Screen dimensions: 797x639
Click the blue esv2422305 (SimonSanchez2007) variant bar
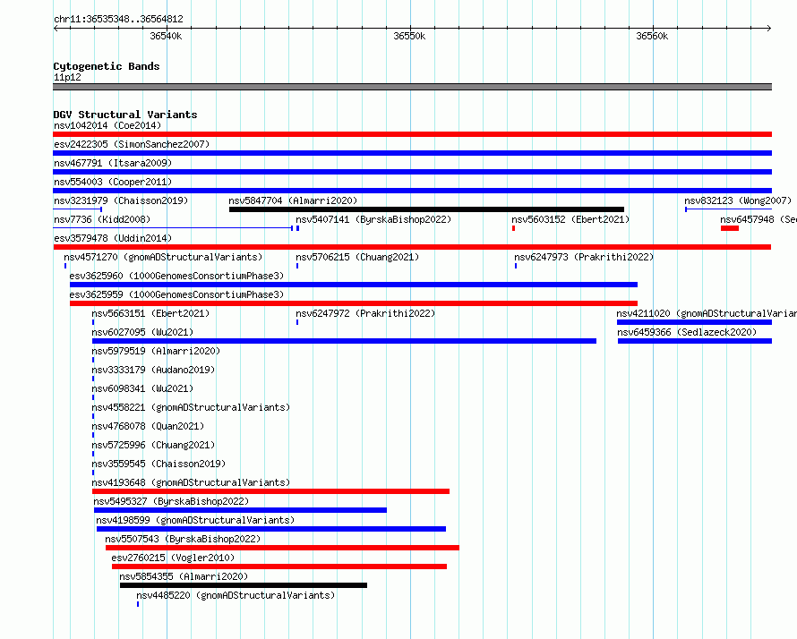(412, 153)
